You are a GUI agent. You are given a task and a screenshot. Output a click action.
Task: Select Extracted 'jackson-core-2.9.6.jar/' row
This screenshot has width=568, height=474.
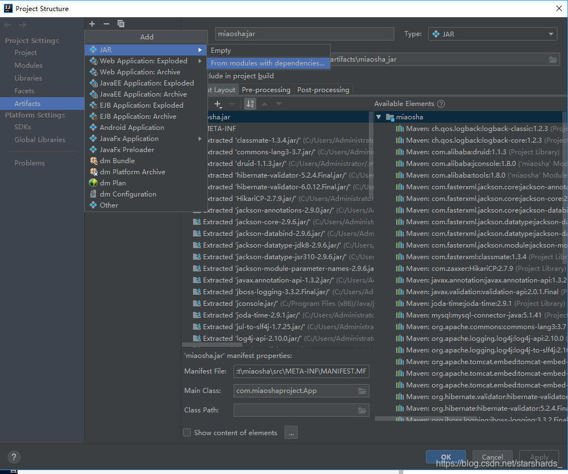[283, 222]
